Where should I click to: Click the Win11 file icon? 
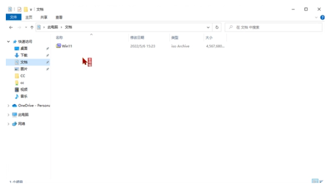tap(58, 46)
